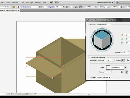This screenshot has width=130, height=98.
Task: Open Les indispensables workspace switcher
Action: 105,2
